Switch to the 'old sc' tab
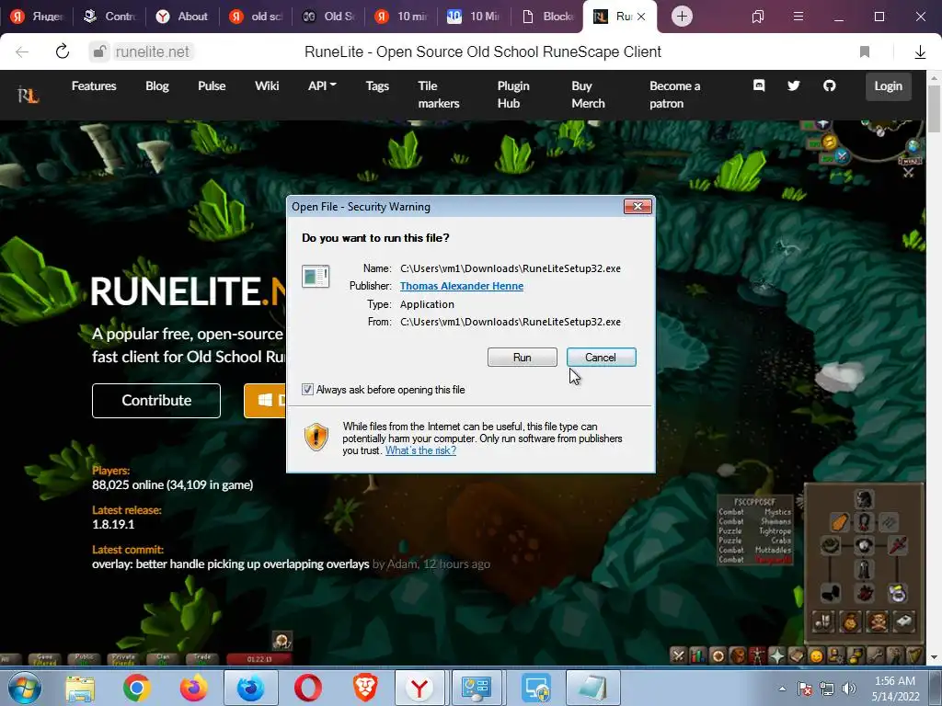The height and width of the screenshot is (706, 942). [256, 17]
